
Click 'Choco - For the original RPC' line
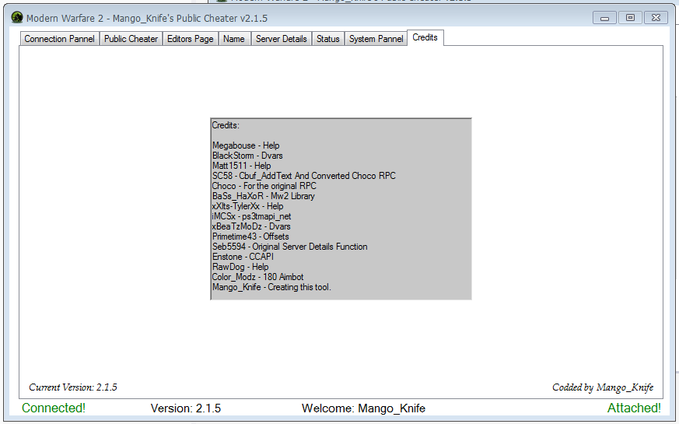(x=264, y=186)
